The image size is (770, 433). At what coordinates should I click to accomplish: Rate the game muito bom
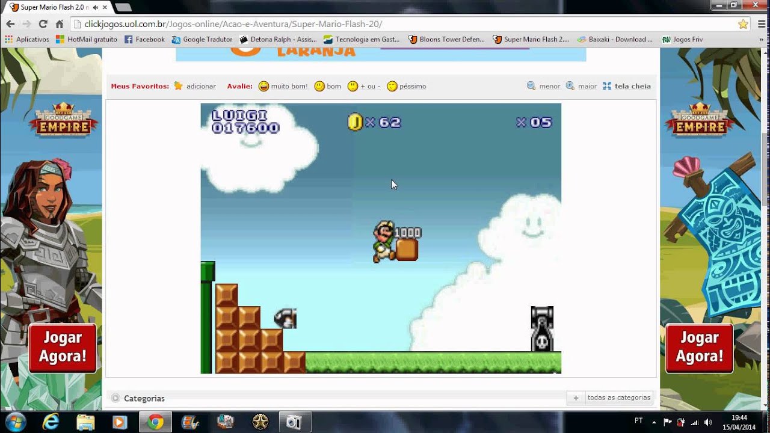283,86
